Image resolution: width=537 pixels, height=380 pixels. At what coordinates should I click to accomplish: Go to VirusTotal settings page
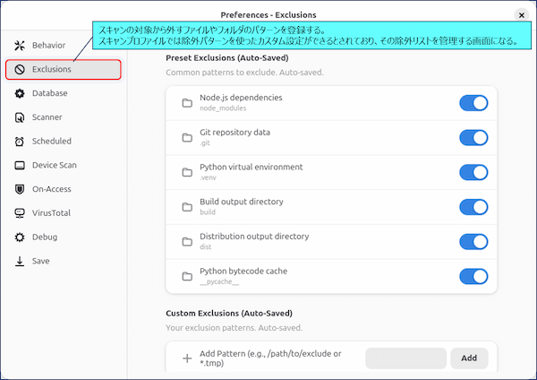pos(64,213)
